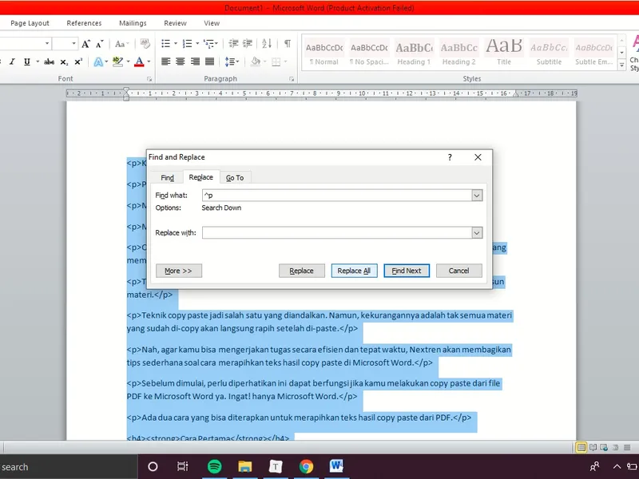
Task: Click the More button to expand search options
Action: (x=177, y=271)
